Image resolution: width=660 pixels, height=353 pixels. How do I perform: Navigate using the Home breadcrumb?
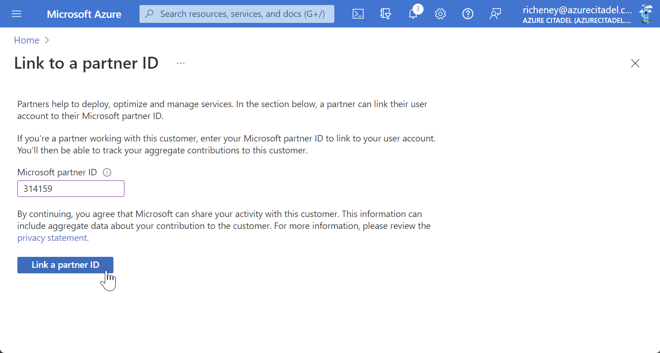(27, 40)
